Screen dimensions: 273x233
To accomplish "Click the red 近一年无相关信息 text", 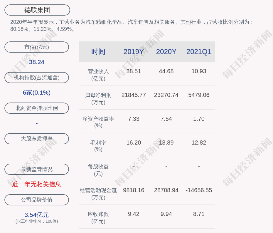I will click(37, 184).
